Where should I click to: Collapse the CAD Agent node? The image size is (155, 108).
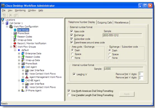tap(19, 67)
